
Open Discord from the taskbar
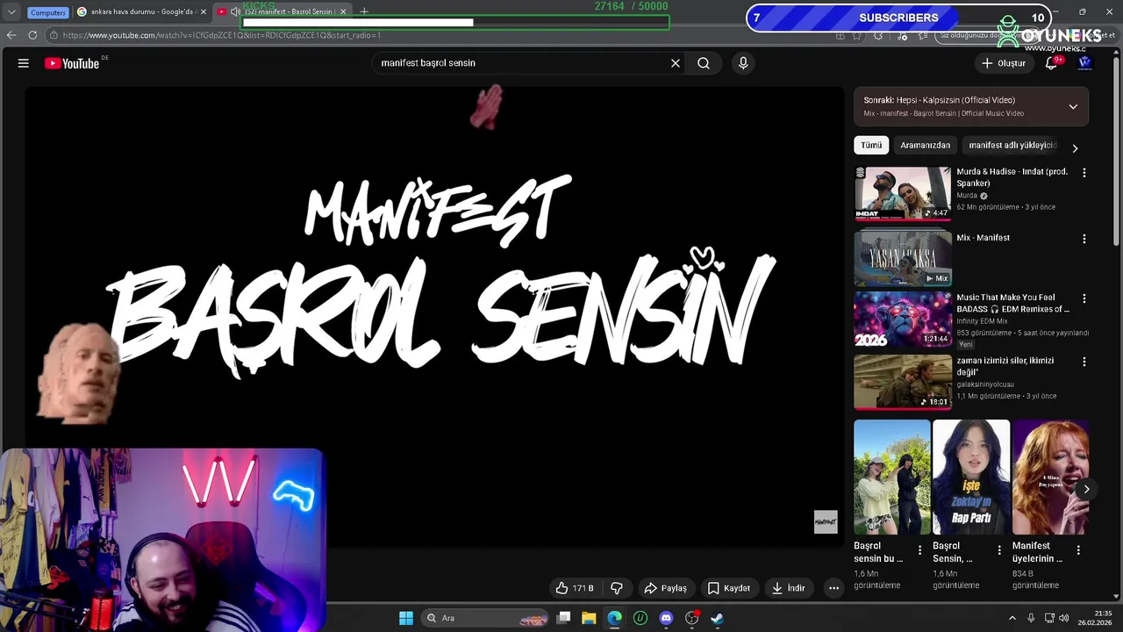click(x=666, y=618)
